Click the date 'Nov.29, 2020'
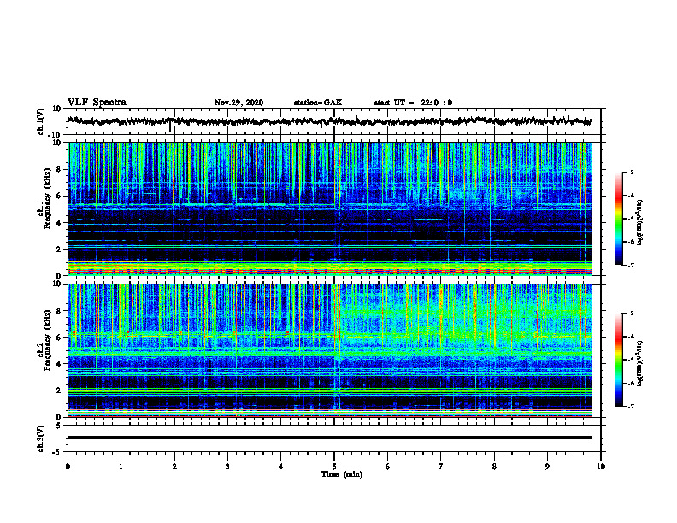The image size is (677, 523). (x=238, y=103)
